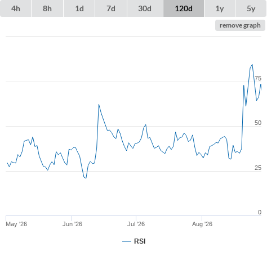The height and width of the screenshot is (256, 267).
Task: Open the 30d range view
Action: 145,8
